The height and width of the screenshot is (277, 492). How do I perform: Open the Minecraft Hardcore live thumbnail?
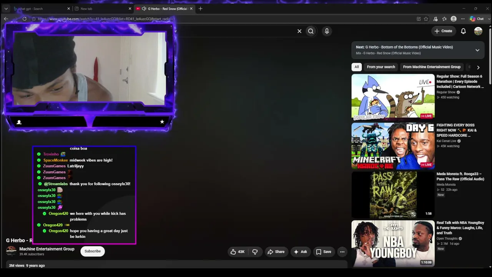pyautogui.click(x=393, y=146)
